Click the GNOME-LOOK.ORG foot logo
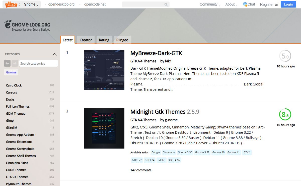 pos(8,24)
